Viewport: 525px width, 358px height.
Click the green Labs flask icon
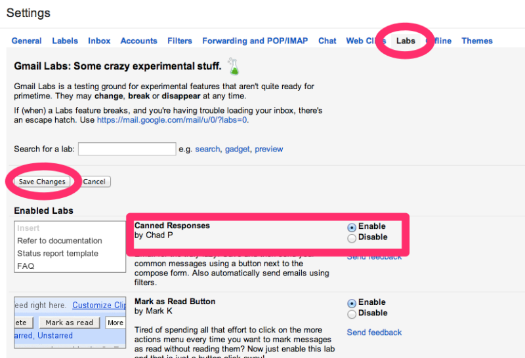coord(234,66)
